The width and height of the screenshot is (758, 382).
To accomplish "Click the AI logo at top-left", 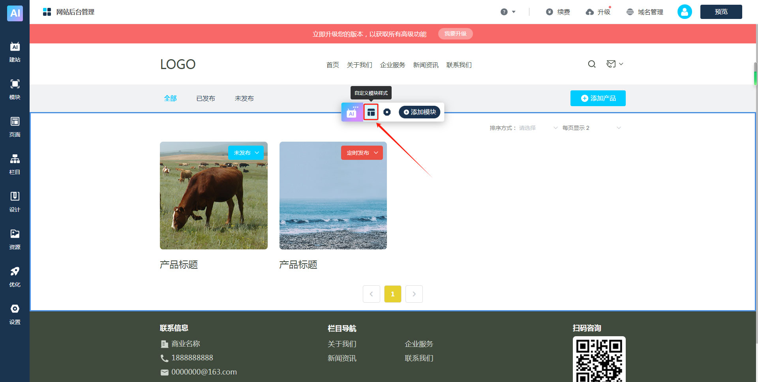I will pos(15,13).
